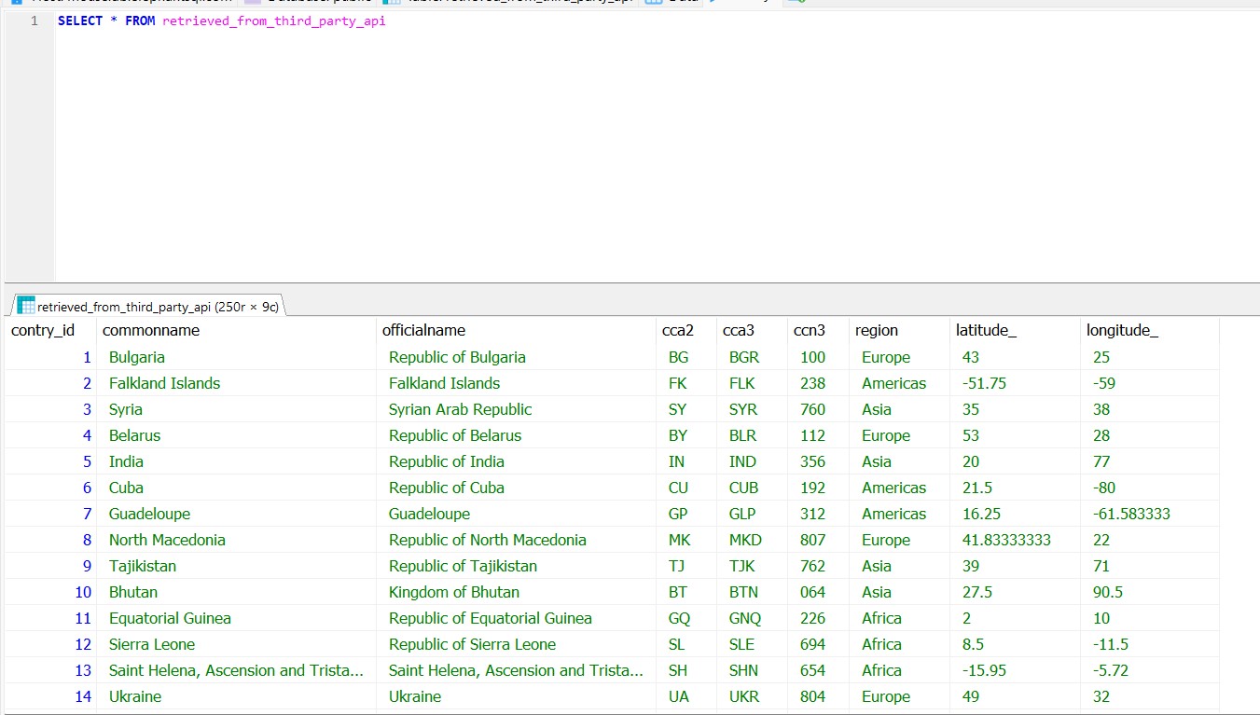
Task: Click the latitude_ column header
Action: coord(1015,330)
